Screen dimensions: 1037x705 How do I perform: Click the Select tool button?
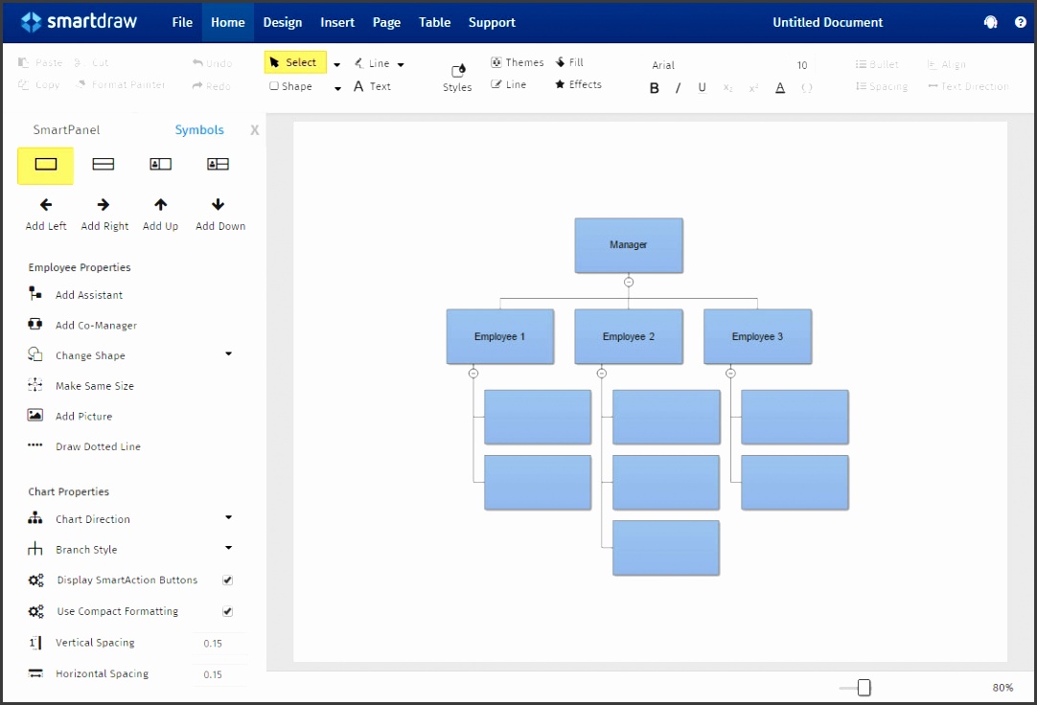[295, 62]
